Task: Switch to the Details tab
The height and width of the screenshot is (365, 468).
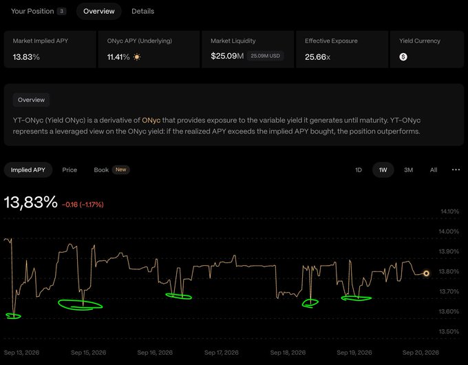Action: [143, 11]
